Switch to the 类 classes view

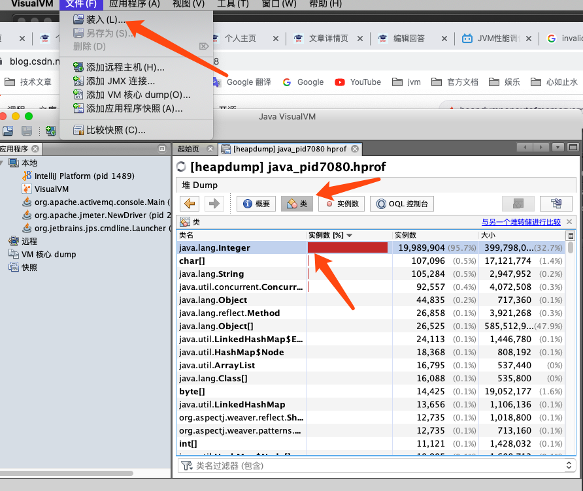point(297,204)
